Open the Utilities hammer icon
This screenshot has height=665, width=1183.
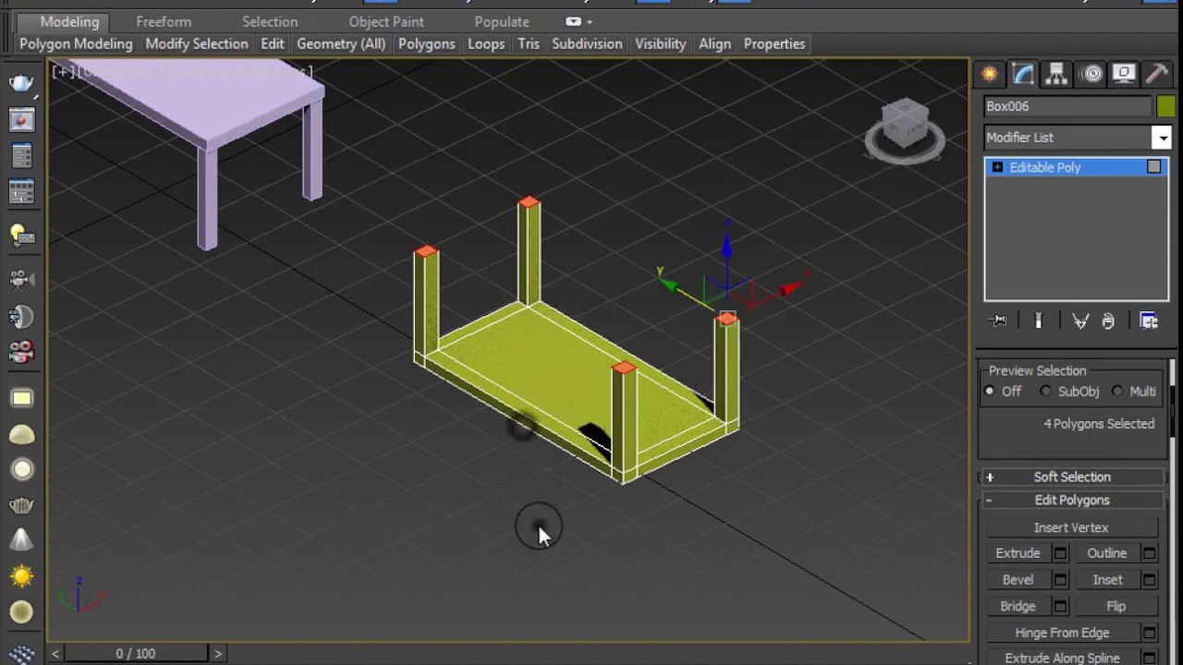pyautogui.click(x=1156, y=74)
